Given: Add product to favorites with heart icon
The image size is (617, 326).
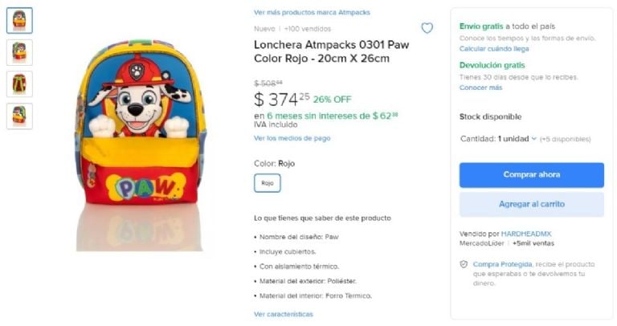Looking at the screenshot, I should (427, 28).
